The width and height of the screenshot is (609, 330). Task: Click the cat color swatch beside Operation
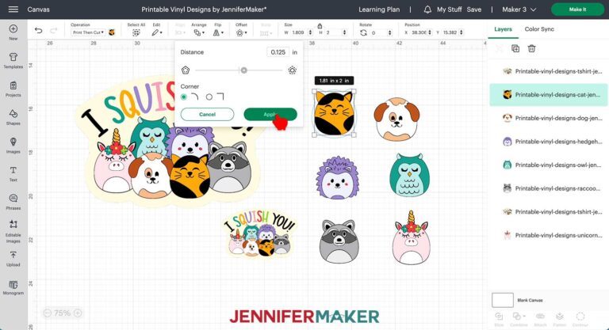(112, 32)
